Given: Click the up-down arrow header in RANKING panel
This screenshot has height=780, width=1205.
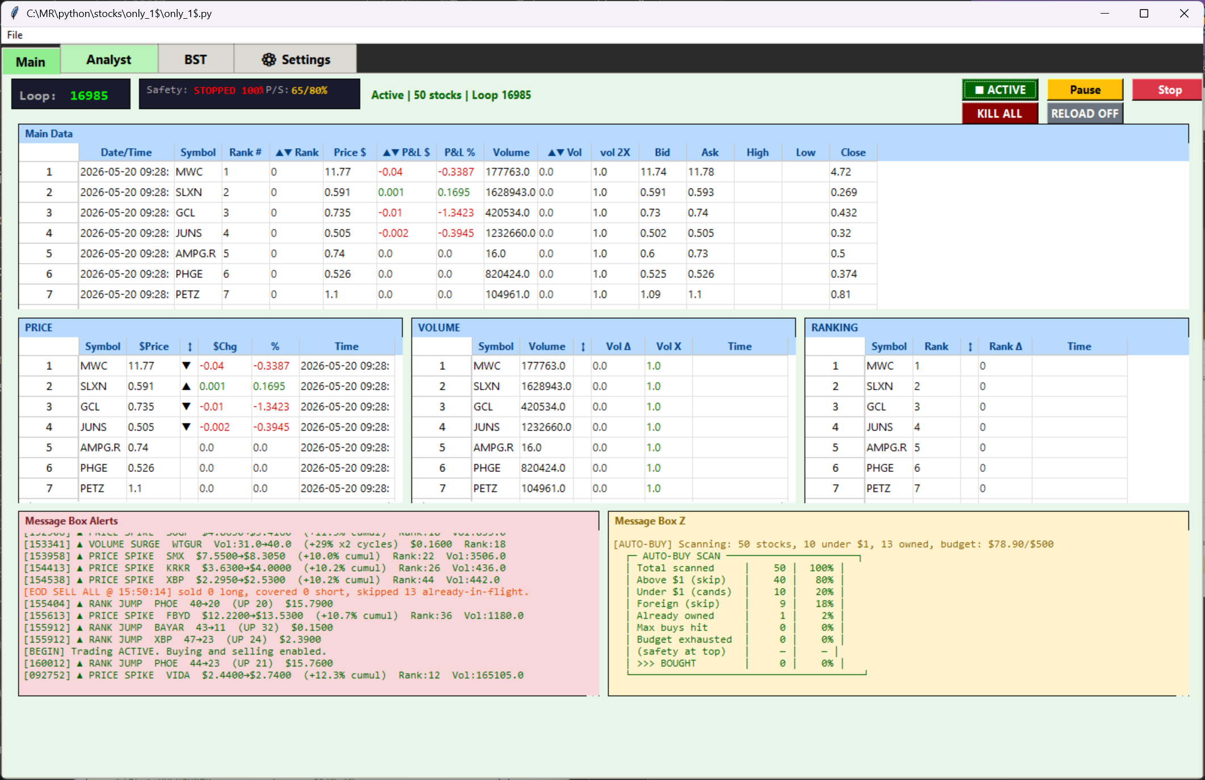Looking at the screenshot, I should 970,347.
